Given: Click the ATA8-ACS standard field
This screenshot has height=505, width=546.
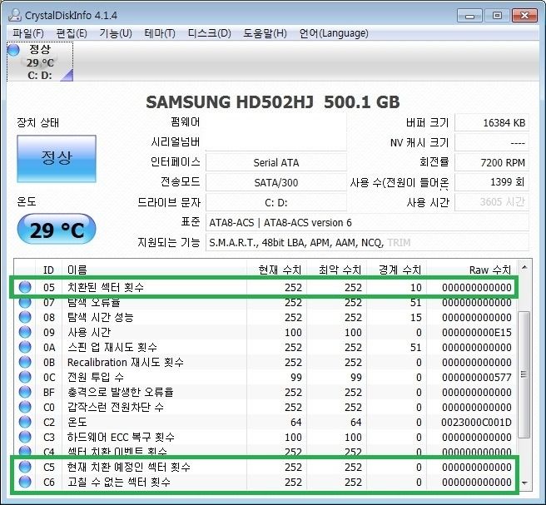Looking at the screenshot, I should 367,222.
